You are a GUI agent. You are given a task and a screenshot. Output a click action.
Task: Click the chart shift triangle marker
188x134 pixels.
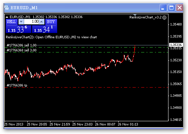pyautogui.click(x=135, y=15)
